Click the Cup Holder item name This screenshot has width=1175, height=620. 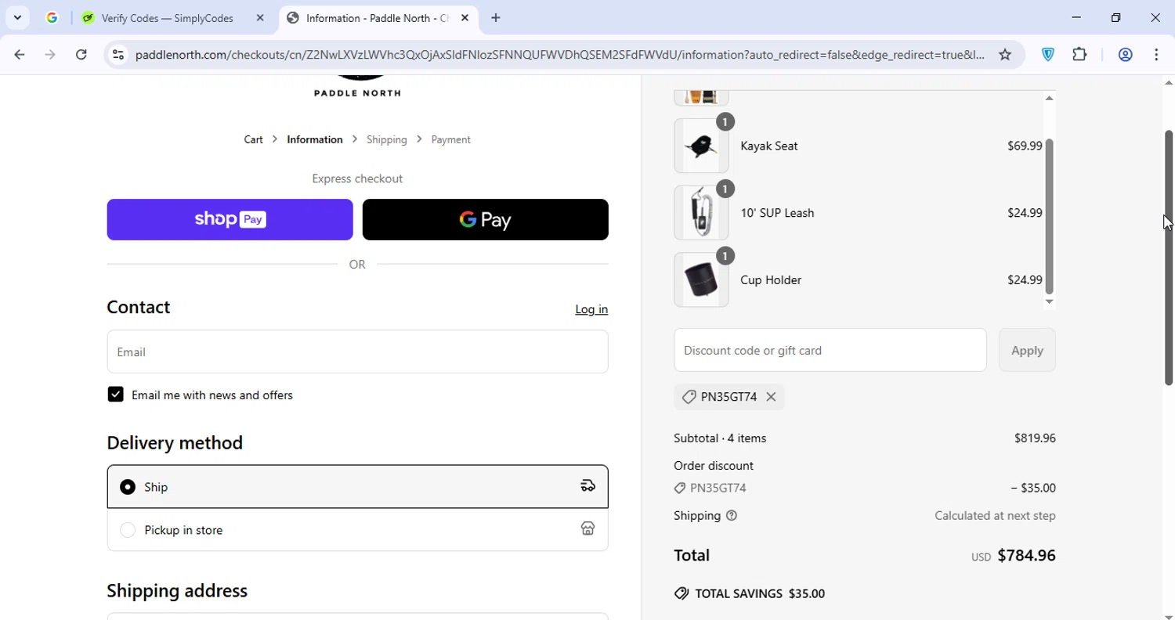click(x=771, y=280)
